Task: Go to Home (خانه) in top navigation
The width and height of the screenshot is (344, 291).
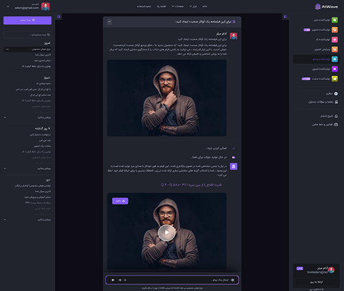Action: click(x=205, y=6)
